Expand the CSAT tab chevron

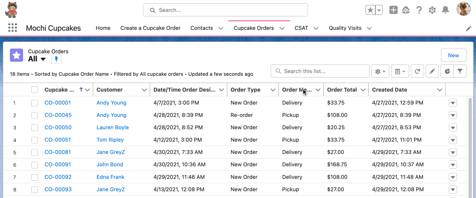tap(316, 28)
